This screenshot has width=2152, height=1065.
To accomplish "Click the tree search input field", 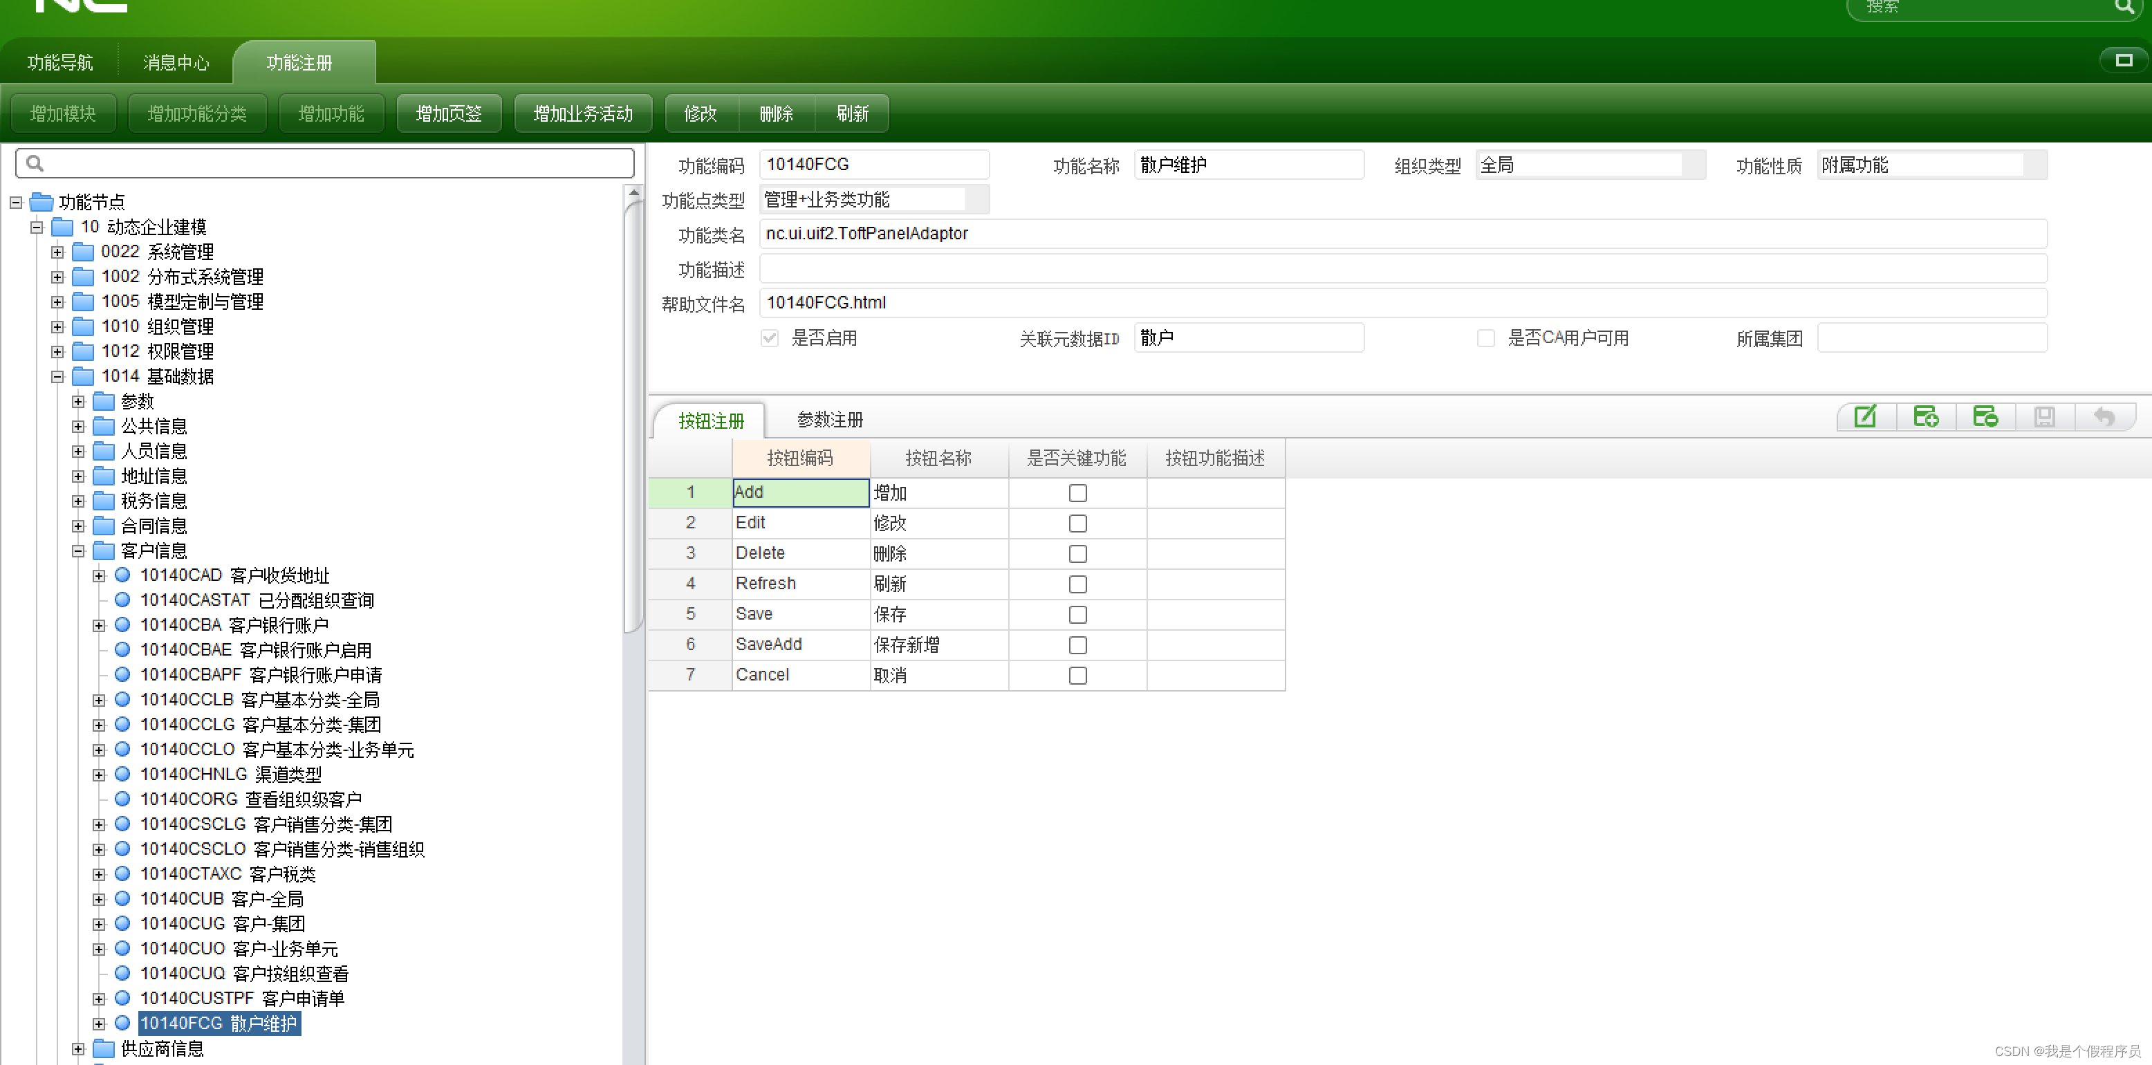I will coord(325,163).
